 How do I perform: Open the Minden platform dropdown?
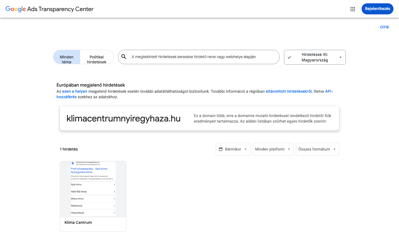[273, 149]
